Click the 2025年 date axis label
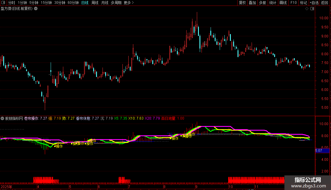Viewport: 331px width, 190px height. 6,186
